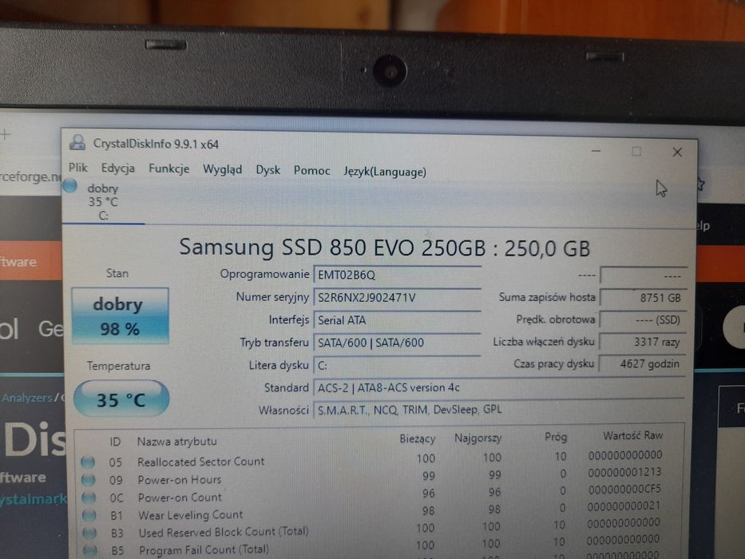Click the 35 °C temperature button
745x559 pixels.
click(121, 398)
